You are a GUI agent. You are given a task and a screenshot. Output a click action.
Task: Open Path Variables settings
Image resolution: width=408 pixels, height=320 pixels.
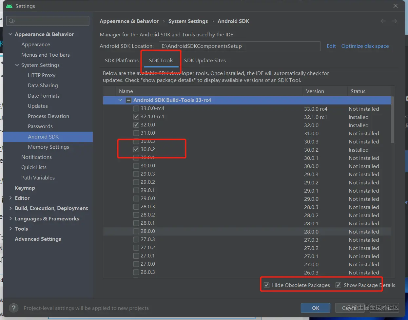tap(38, 178)
